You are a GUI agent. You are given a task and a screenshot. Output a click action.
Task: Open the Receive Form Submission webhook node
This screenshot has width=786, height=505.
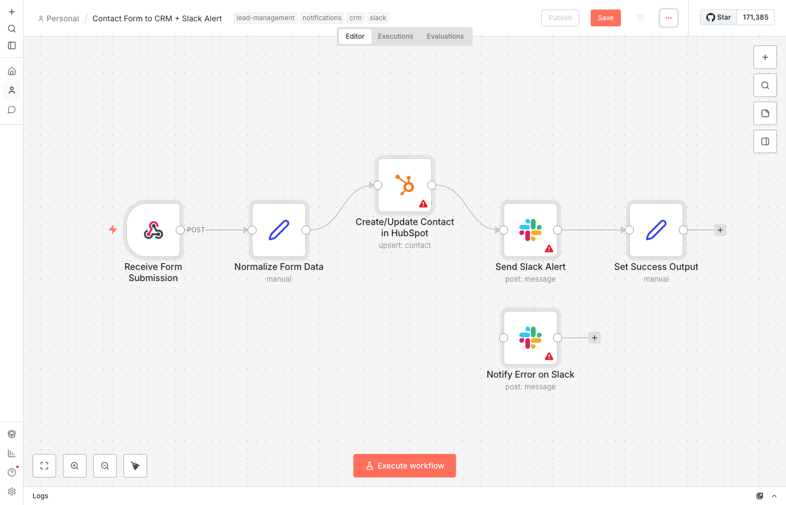[153, 229]
